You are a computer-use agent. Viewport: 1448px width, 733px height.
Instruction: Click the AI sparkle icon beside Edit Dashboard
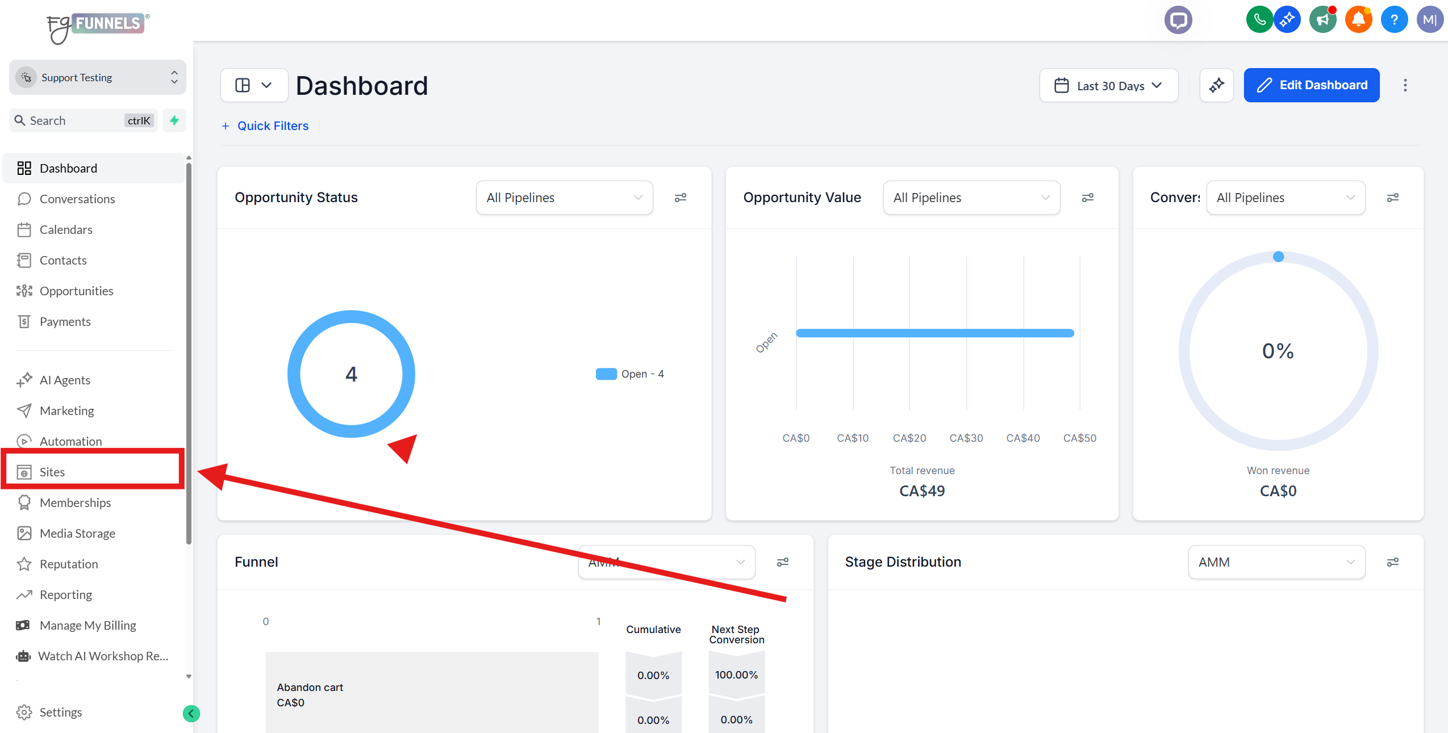pos(1216,85)
